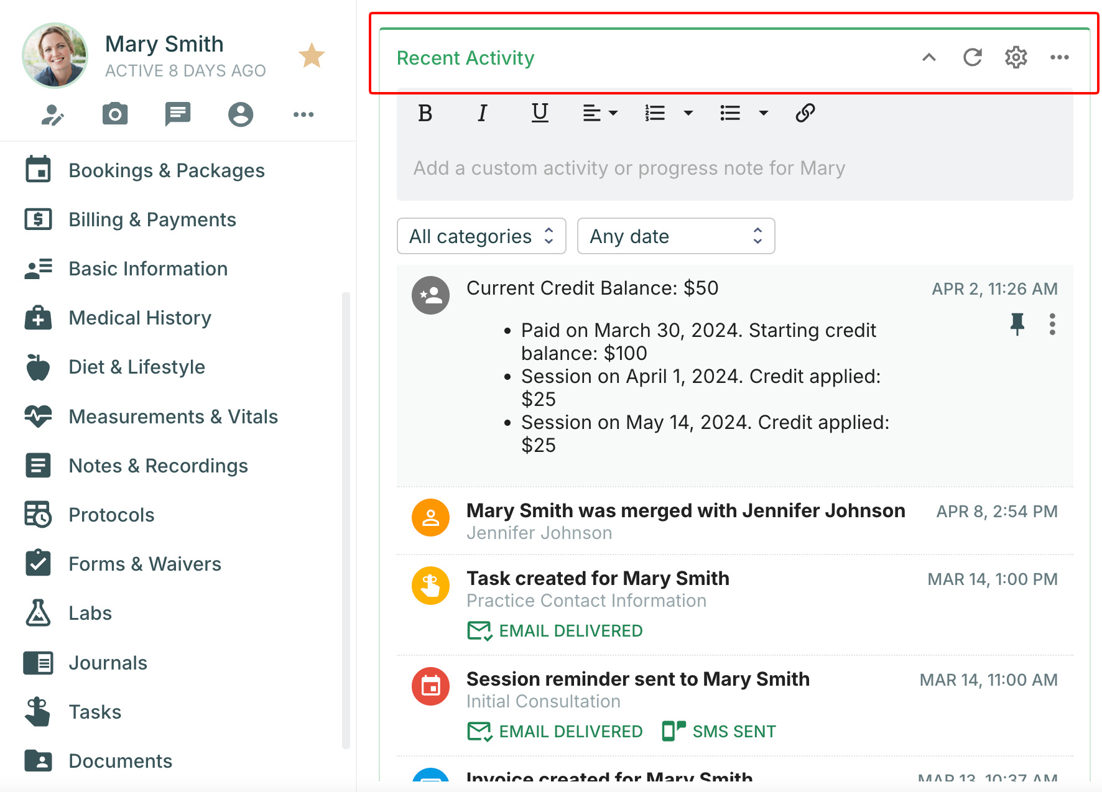The height and width of the screenshot is (792, 1102).
Task: Click the custom activity note input field
Action: point(734,168)
